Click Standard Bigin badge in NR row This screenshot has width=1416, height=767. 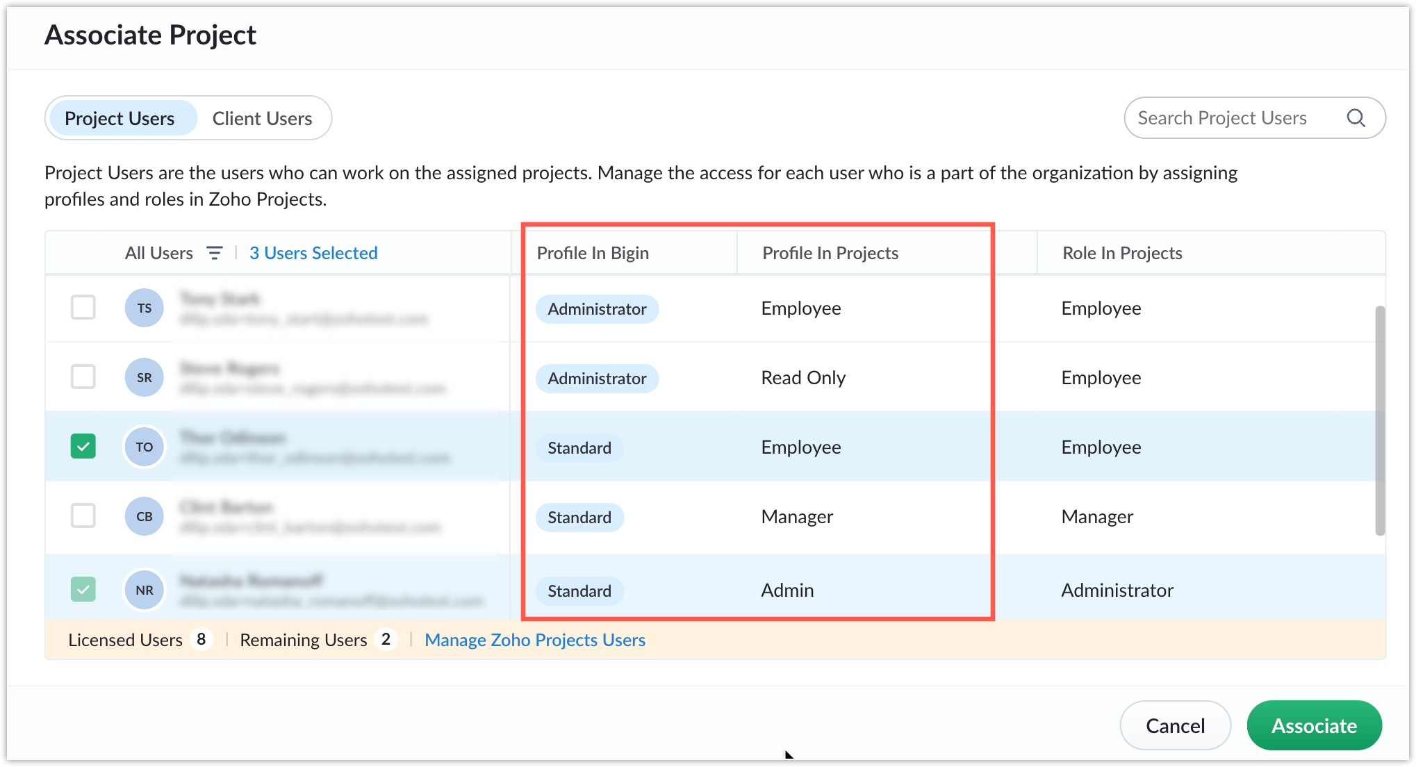point(579,591)
